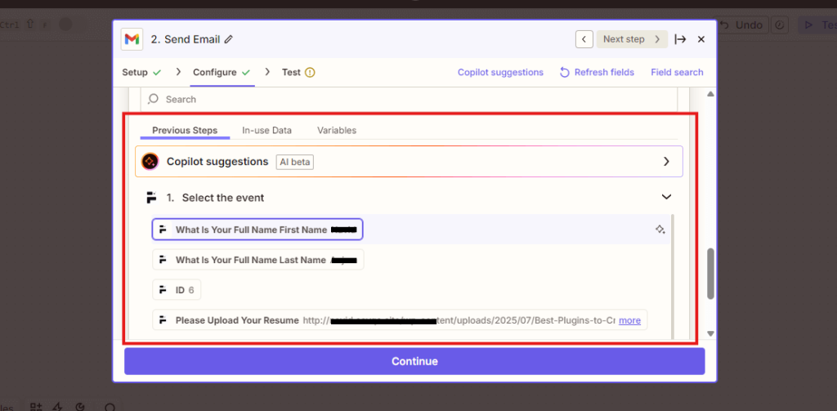Switch to In-use Data tab

[x=267, y=130]
